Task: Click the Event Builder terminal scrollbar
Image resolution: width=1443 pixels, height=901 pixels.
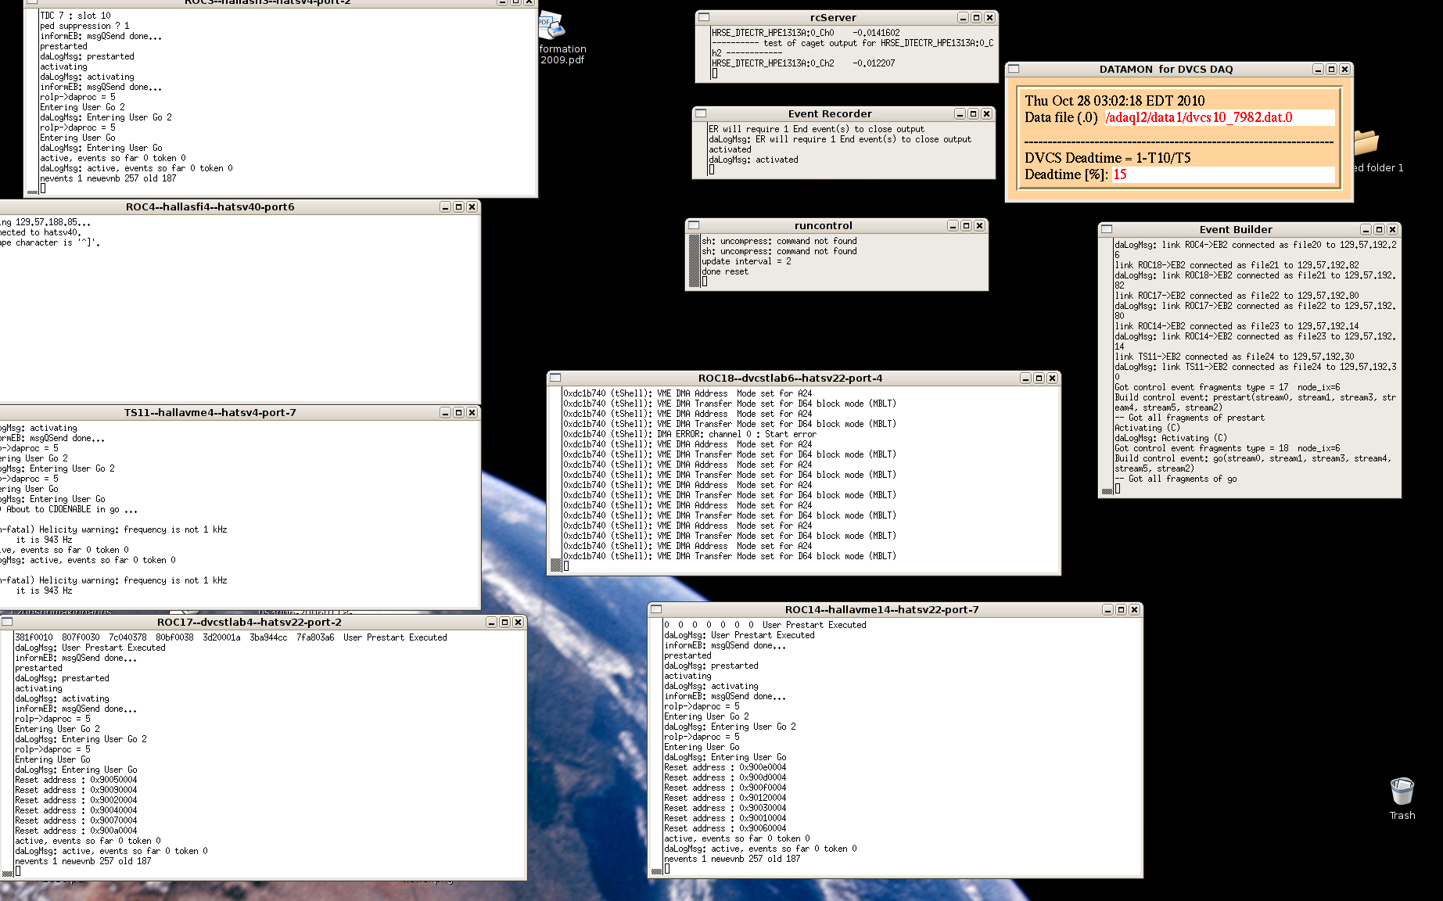Action: tap(1107, 367)
